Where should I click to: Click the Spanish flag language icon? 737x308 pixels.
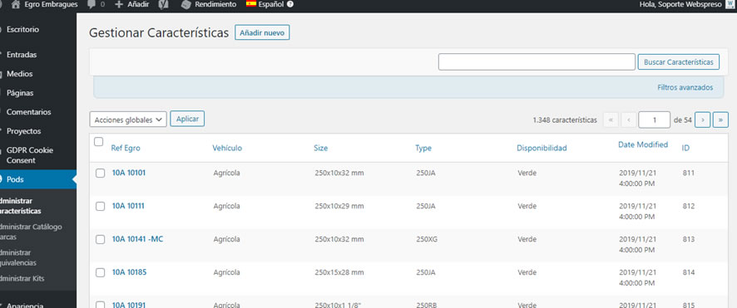pos(251,4)
